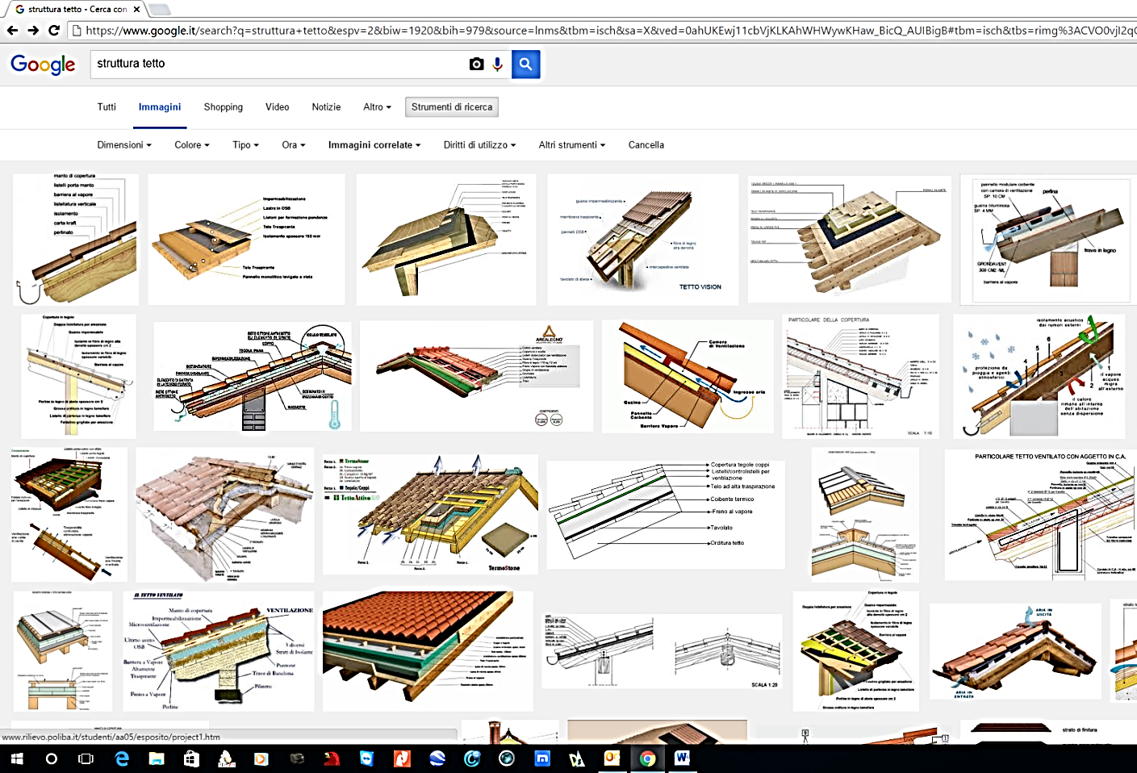Search by image using the camera icon

(477, 64)
